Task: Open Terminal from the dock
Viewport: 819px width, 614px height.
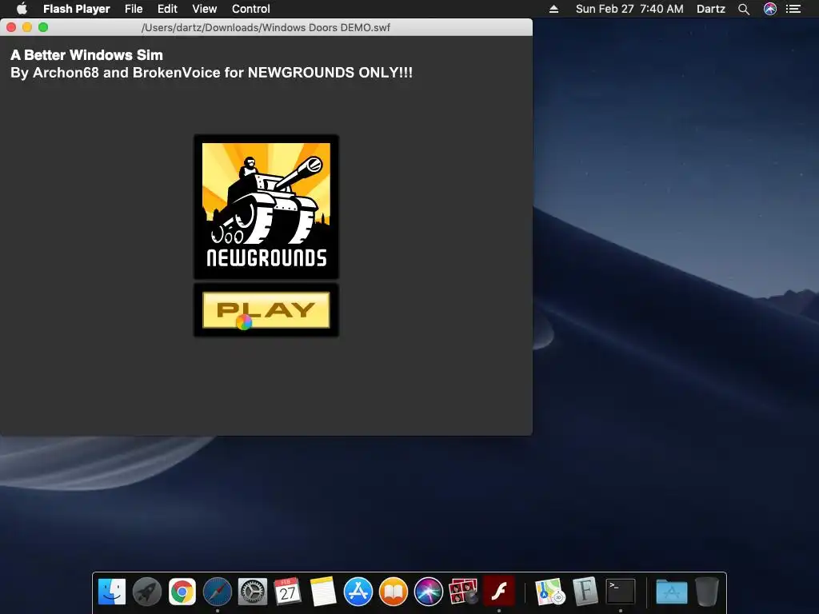Action: click(621, 592)
